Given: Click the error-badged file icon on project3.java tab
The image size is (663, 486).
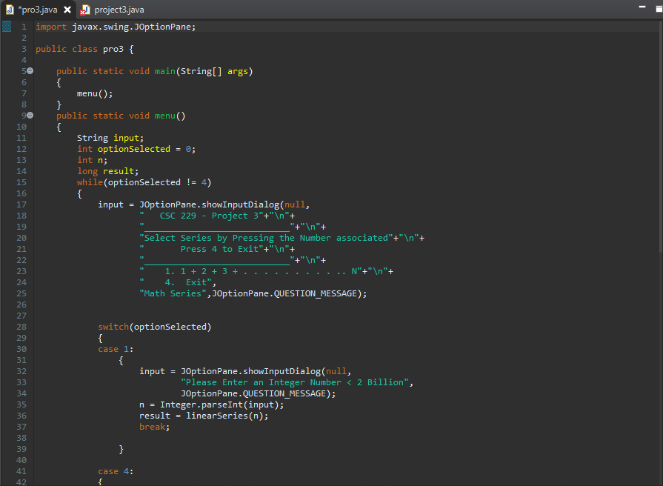Looking at the screenshot, I should 84,10.
